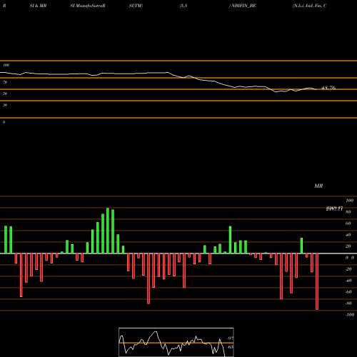Click the SI MunafaSutraR header text

pyautogui.click(x=88, y=6)
